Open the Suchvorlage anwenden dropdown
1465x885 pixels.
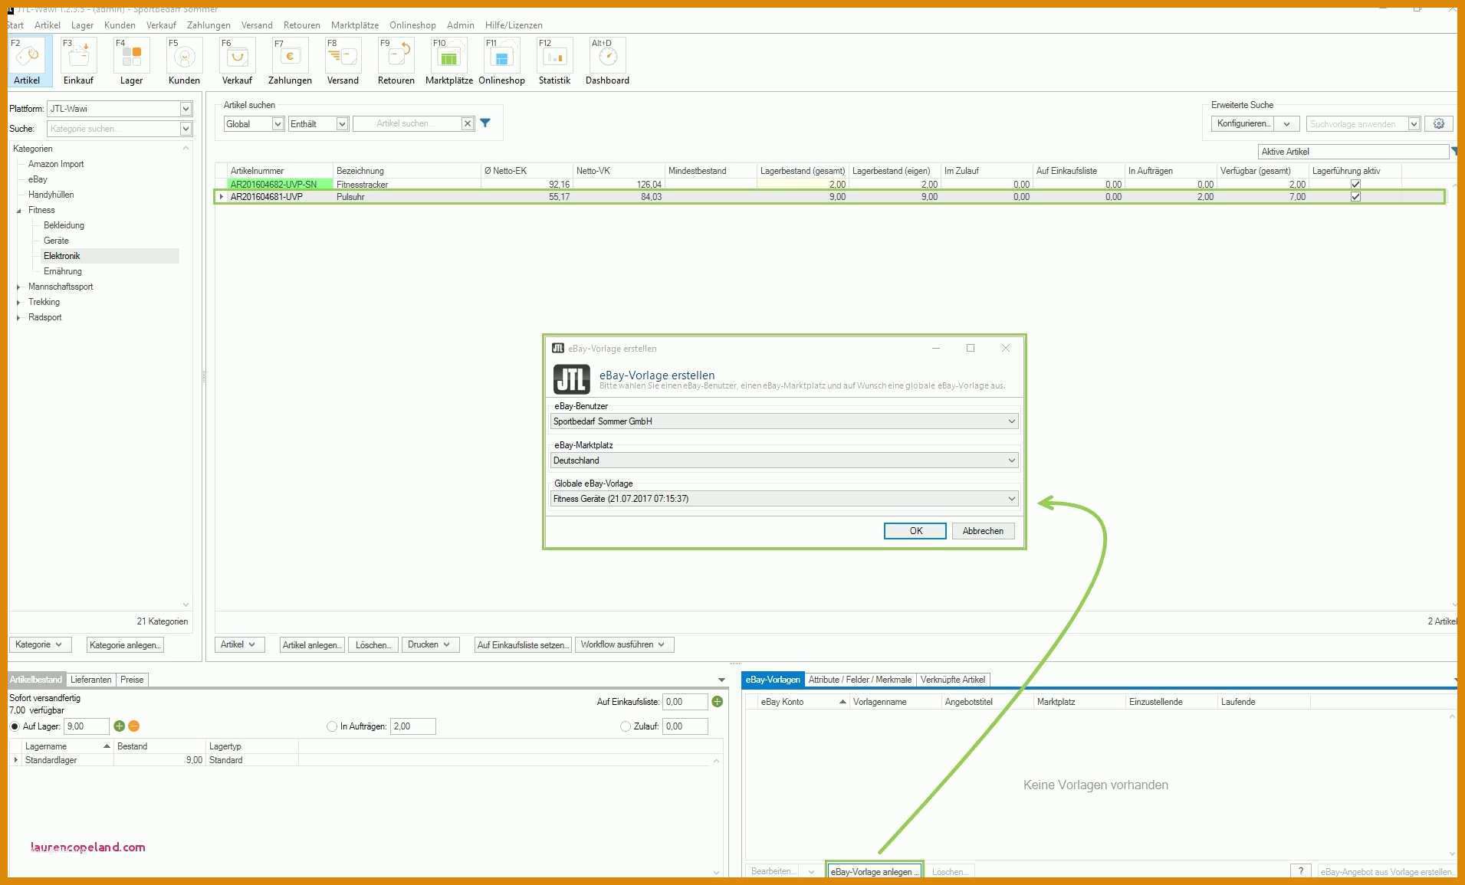coord(1414,124)
